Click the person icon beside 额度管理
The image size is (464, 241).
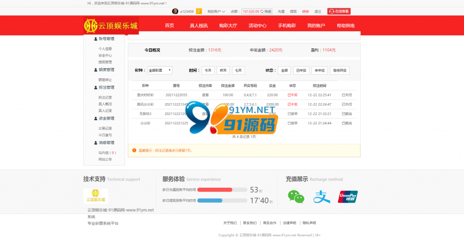(x=96, y=70)
